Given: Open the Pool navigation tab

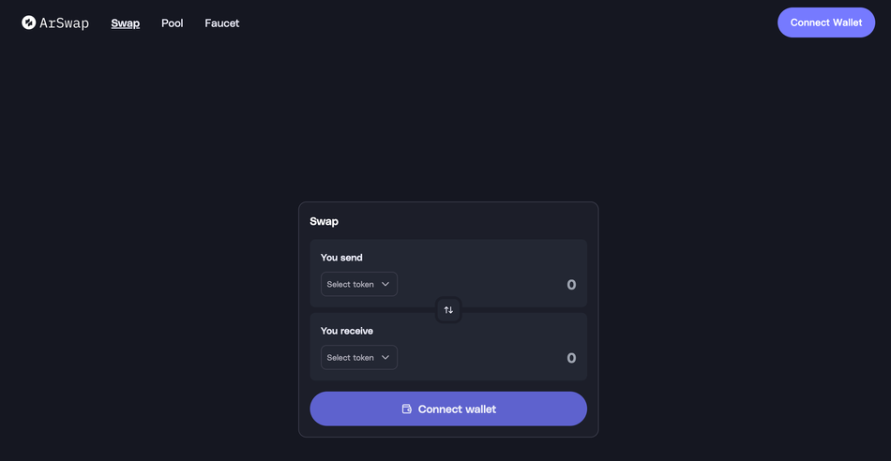Looking at the screenshot, I should click(x=172, y=23).
